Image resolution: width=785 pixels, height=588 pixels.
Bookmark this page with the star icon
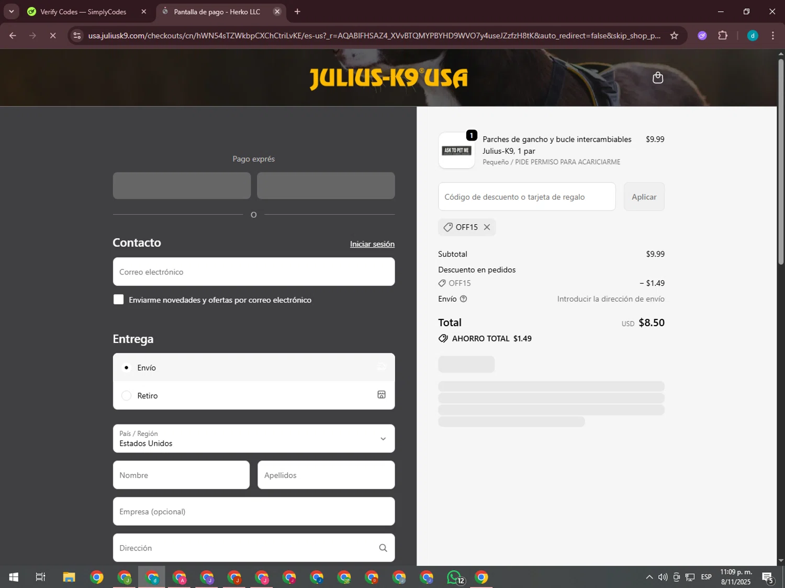coord(674,36)
